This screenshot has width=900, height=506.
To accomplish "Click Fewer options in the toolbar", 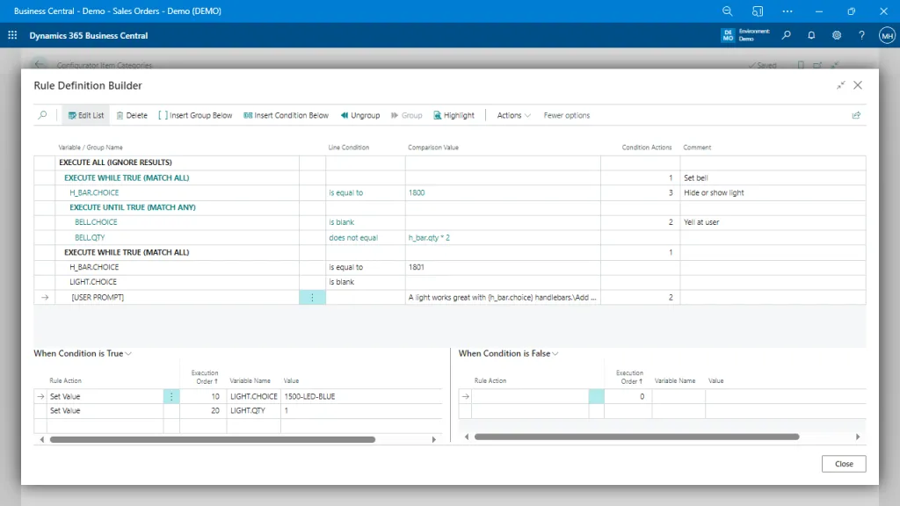I will click(569, 115).
